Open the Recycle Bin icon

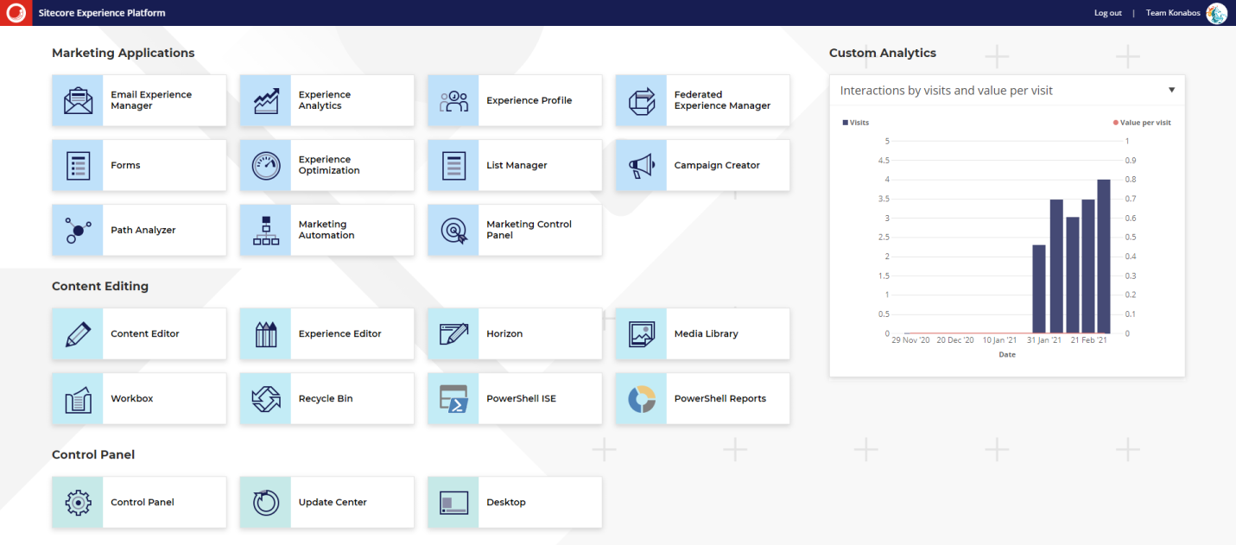tap(265, 398)
